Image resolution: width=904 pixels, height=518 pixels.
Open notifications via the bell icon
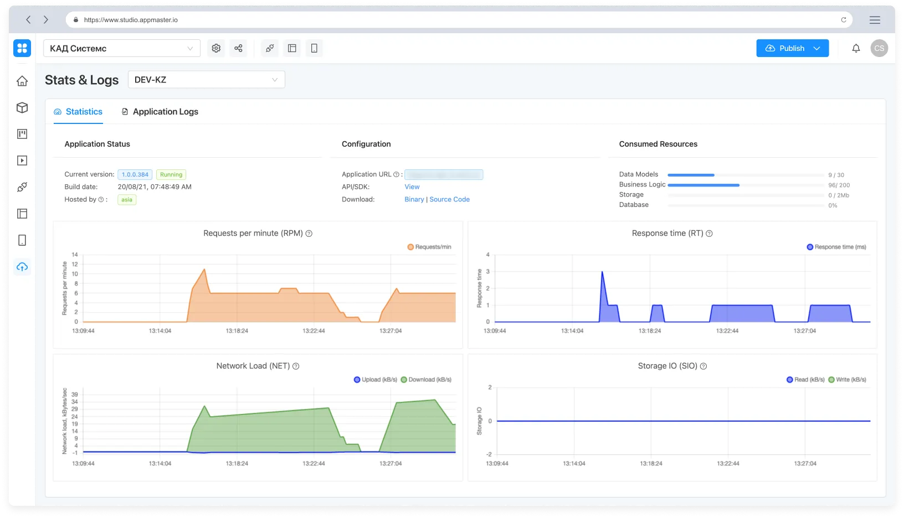click(856, 48)
